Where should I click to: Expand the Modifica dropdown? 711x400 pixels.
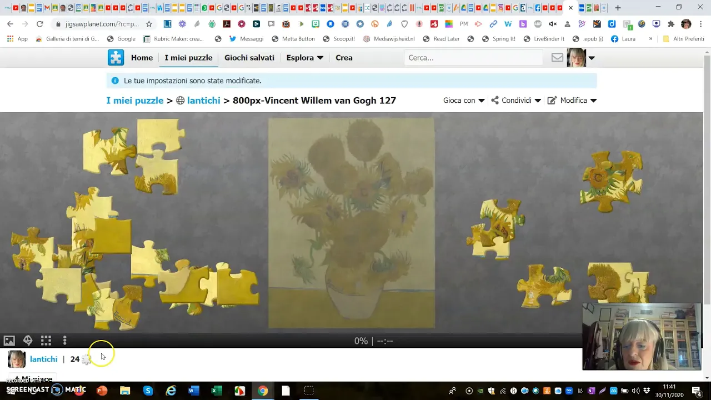[572, 101]
